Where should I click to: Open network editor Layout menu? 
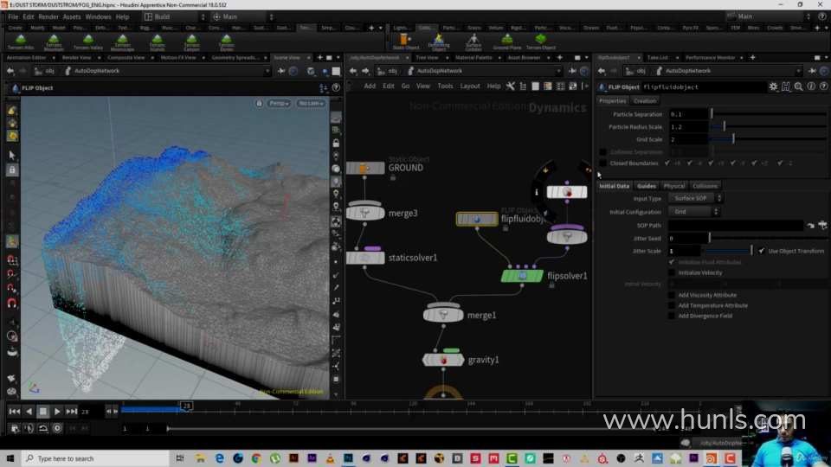point(469,86)
